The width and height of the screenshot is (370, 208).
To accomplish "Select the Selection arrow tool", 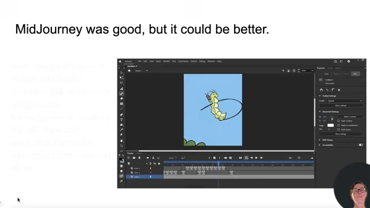I will (x=121, y=73).
